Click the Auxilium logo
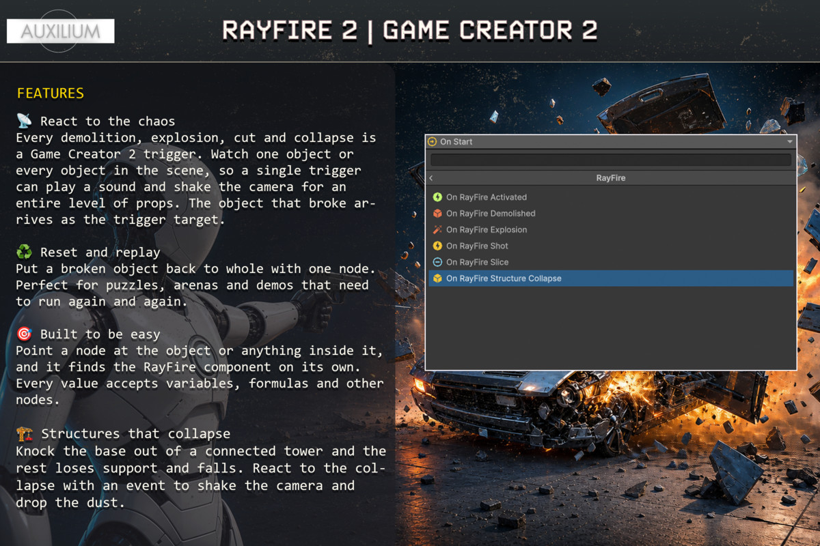This screenshot has height=546, width=820. click(60, 31)
